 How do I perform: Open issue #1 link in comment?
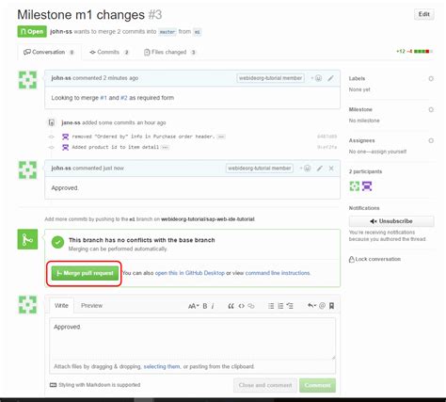[104, 98]
